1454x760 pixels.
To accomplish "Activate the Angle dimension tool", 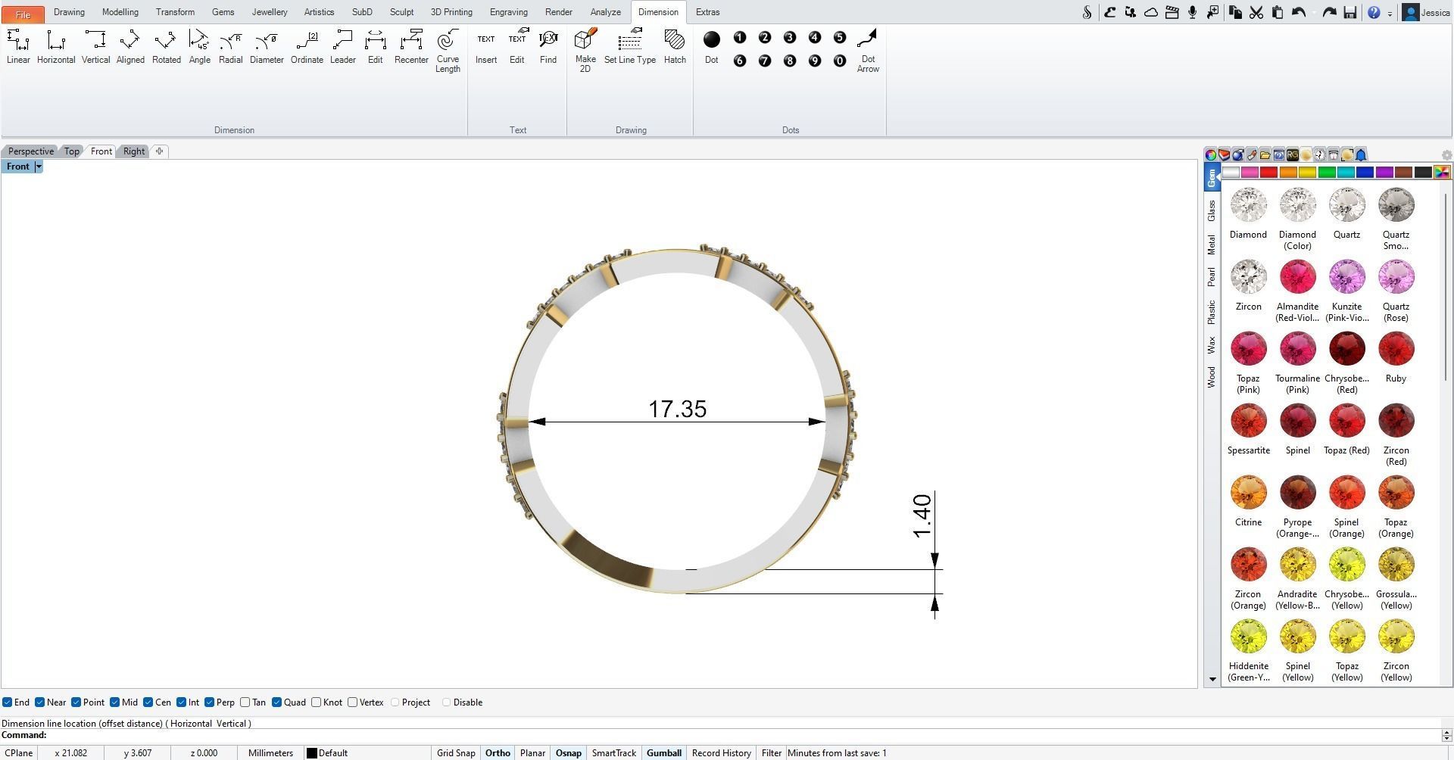I will (x=199, y=47).
